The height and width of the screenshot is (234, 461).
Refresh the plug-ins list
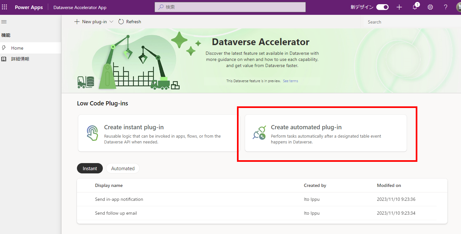pos(129,21)
